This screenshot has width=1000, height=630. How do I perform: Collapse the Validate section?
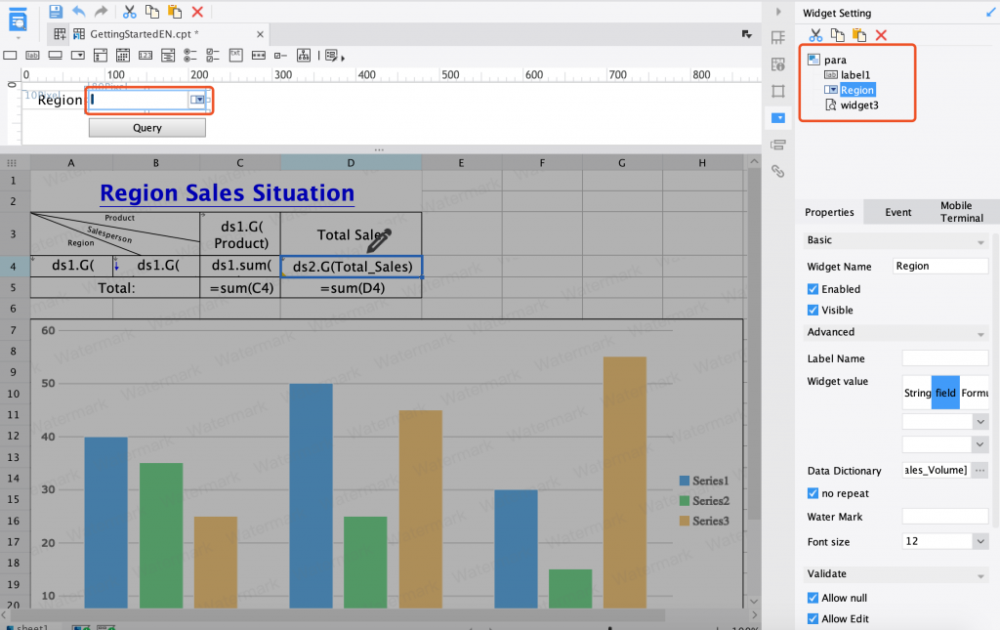click(980, 576)
